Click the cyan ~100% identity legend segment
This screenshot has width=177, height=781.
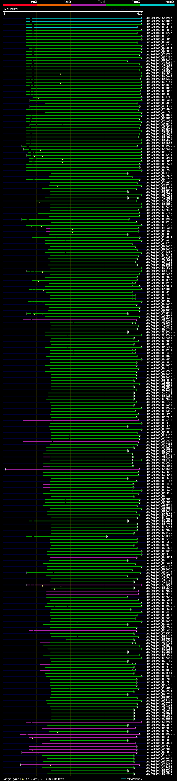[x=157, y=5]
